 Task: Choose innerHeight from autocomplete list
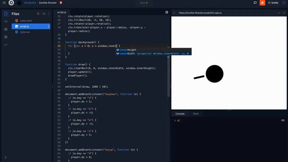(x=153, y=50)
